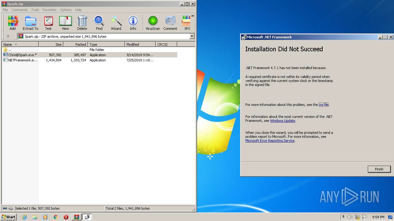This screenshot has width=394, height=221.
Task: Click the View file icon
Action: [65, 23]
